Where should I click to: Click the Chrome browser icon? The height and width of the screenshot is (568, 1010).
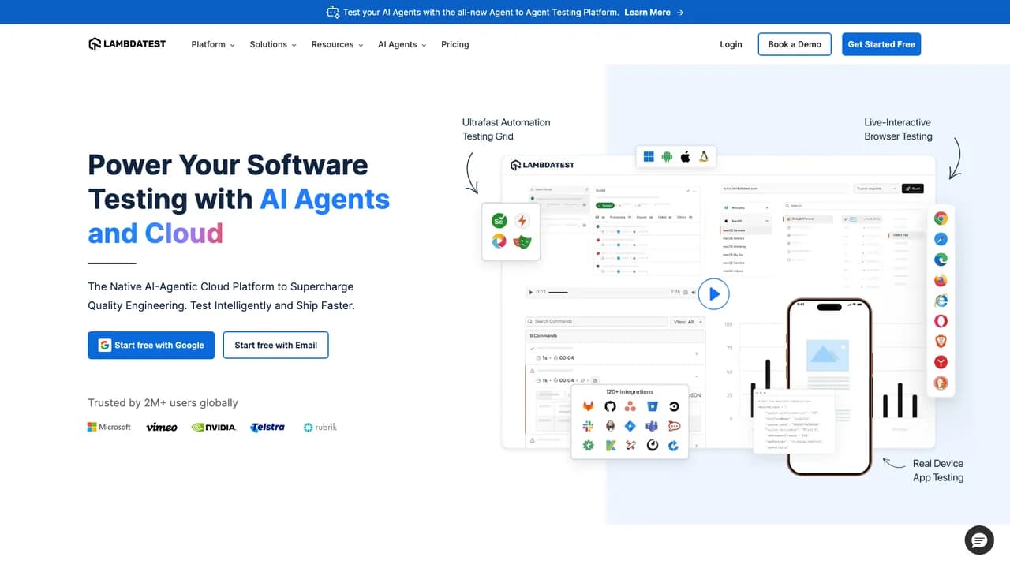coord(941,219)
